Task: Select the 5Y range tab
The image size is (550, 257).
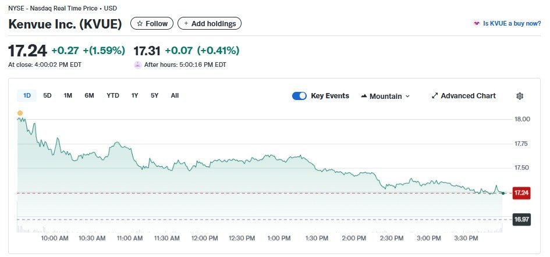Action: (x=154, y=95)
